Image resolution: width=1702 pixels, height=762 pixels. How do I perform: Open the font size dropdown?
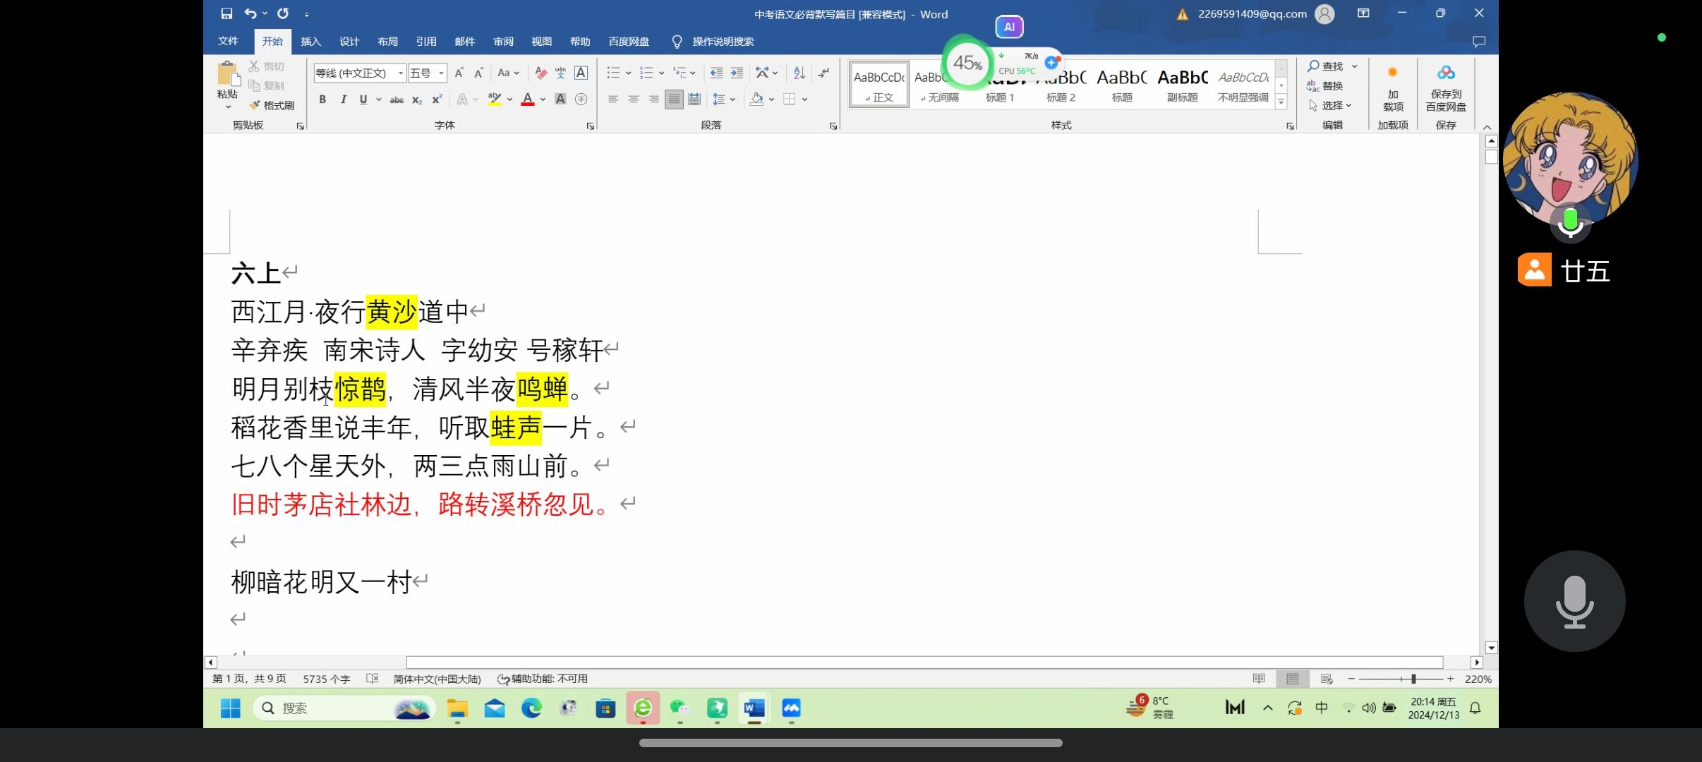click(441, 73)
